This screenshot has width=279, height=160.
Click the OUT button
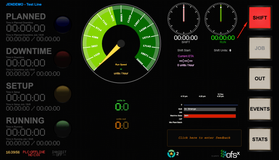tap(260, 79)
